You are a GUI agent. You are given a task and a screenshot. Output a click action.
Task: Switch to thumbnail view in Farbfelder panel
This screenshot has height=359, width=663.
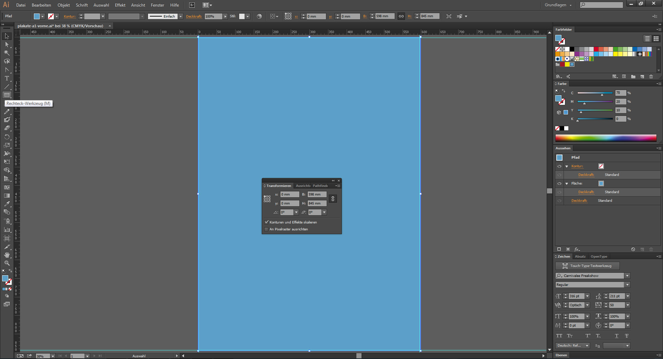(x=656, y=39)
